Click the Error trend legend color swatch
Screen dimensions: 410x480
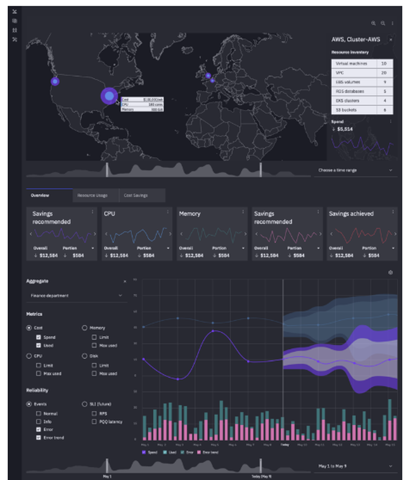(x=199, y=452)
